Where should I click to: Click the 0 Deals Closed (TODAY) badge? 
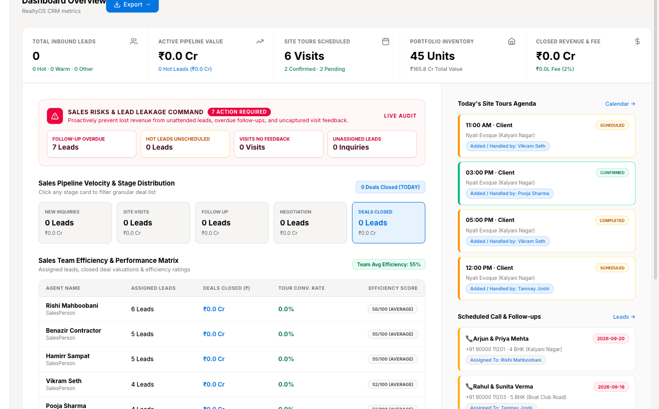(x=390, y=187)
